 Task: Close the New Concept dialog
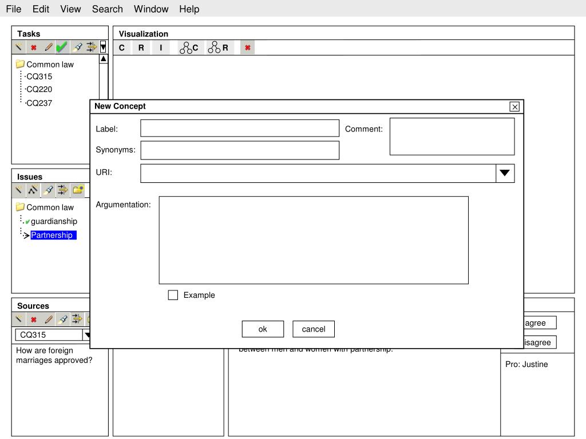tap(514, 107)
